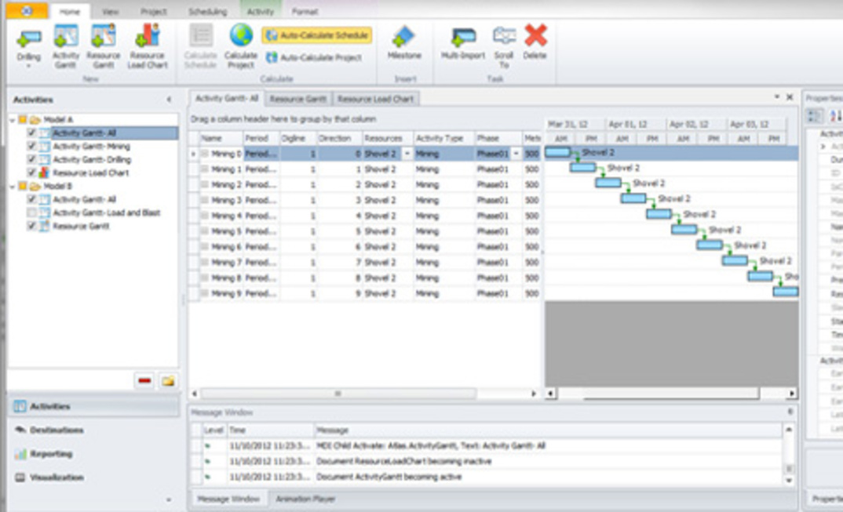Collapse the Model A tree node
Screen dimensions: 843x512
point(12,120)
